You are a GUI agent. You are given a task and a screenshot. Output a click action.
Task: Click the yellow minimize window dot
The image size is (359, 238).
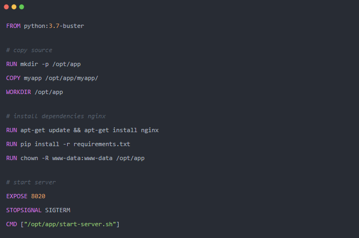[14, 7]
